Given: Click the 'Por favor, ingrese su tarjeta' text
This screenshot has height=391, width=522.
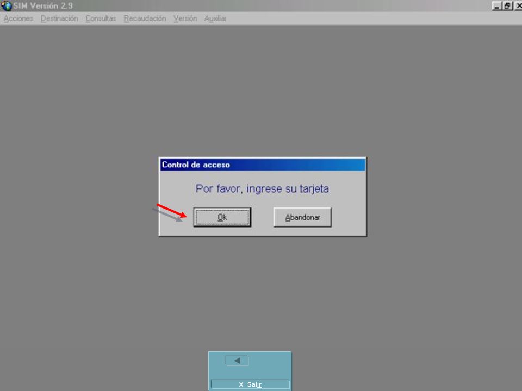Looking at the screenshot, I should pos(262,189).
